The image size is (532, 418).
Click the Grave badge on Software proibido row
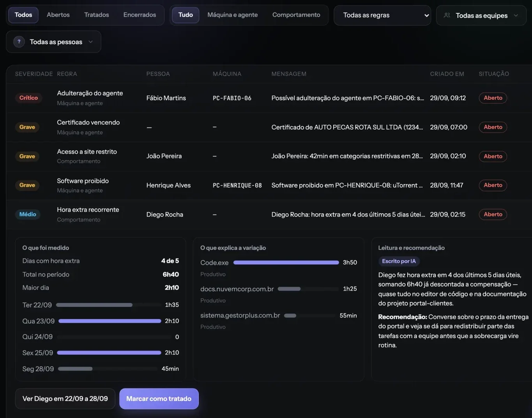[27, 185]
